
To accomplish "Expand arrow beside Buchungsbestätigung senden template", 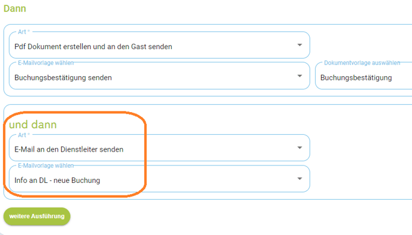I will [299, 76].
